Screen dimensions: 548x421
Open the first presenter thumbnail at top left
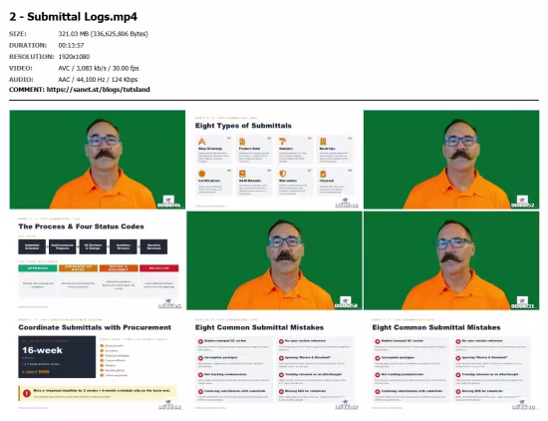(x=98, y=160)
